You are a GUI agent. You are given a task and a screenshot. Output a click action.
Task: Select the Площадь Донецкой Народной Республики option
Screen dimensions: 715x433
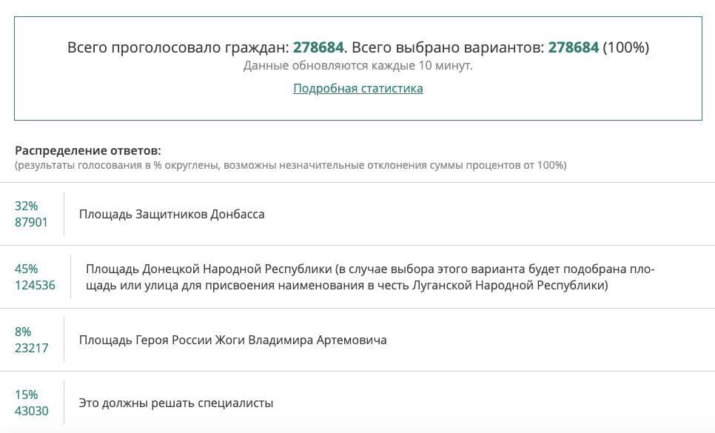click(370, 277)
